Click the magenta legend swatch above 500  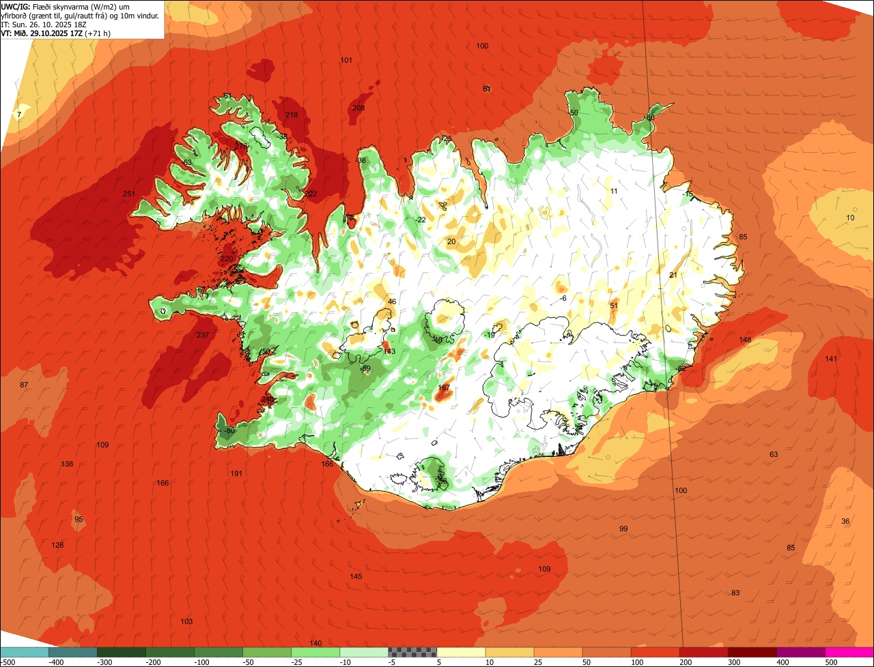pyautogui.click(x=849, y=652)
